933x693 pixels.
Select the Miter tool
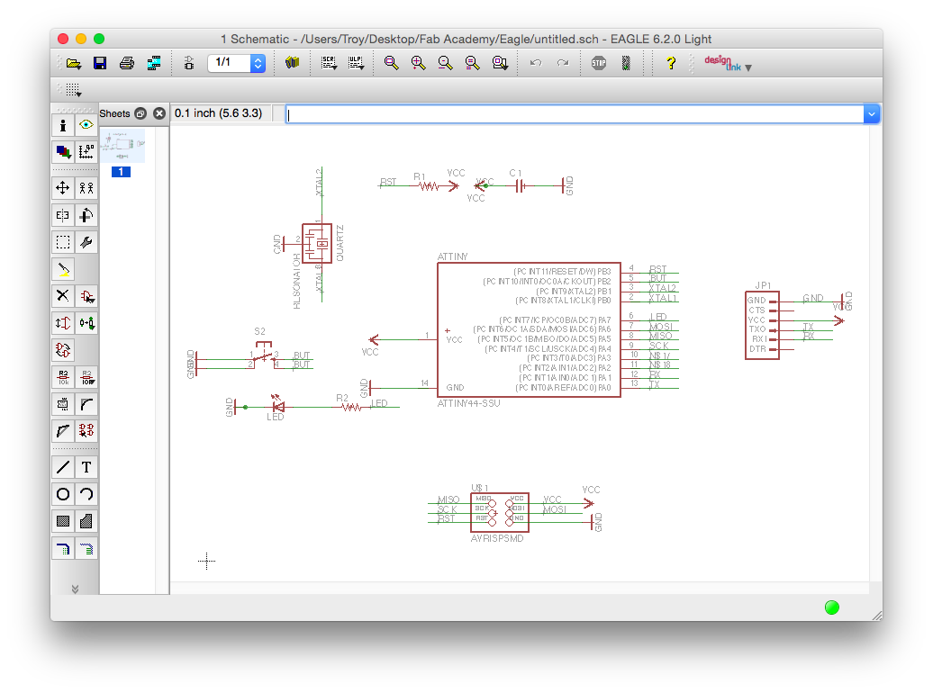pyautogui.click(x=86, y=404)
